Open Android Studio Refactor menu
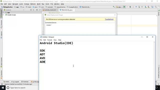 pyautogui.click(x=33, y=4)
